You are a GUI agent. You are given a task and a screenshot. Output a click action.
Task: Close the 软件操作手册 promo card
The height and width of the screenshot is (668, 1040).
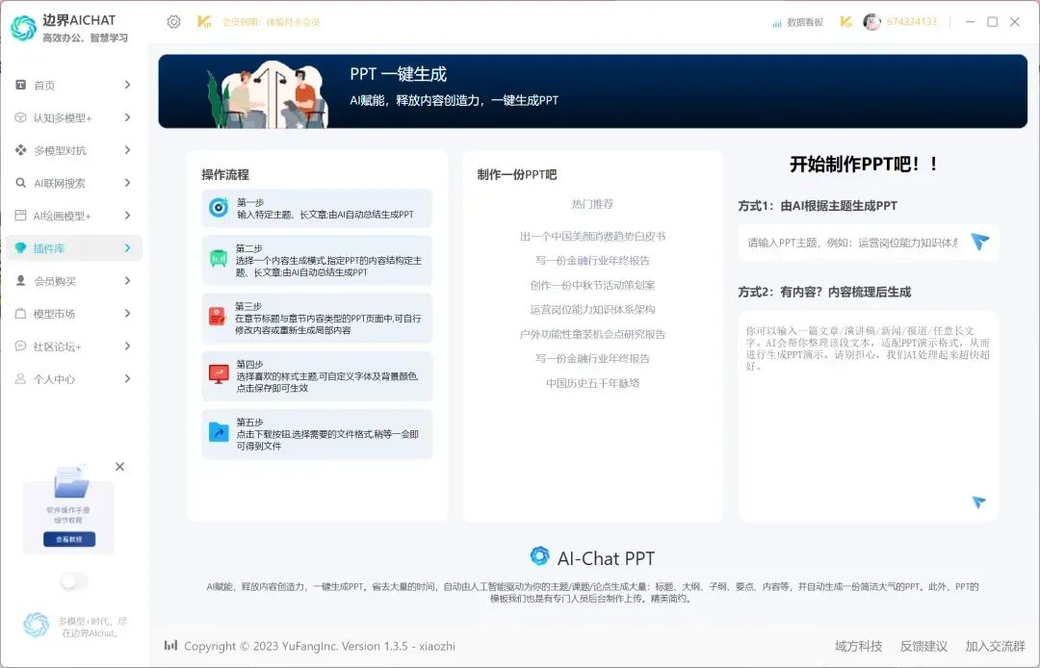[119, 467]
